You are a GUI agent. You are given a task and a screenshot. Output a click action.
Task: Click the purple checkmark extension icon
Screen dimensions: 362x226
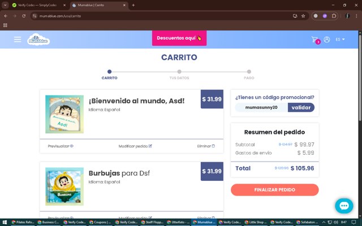coord(325,16)
